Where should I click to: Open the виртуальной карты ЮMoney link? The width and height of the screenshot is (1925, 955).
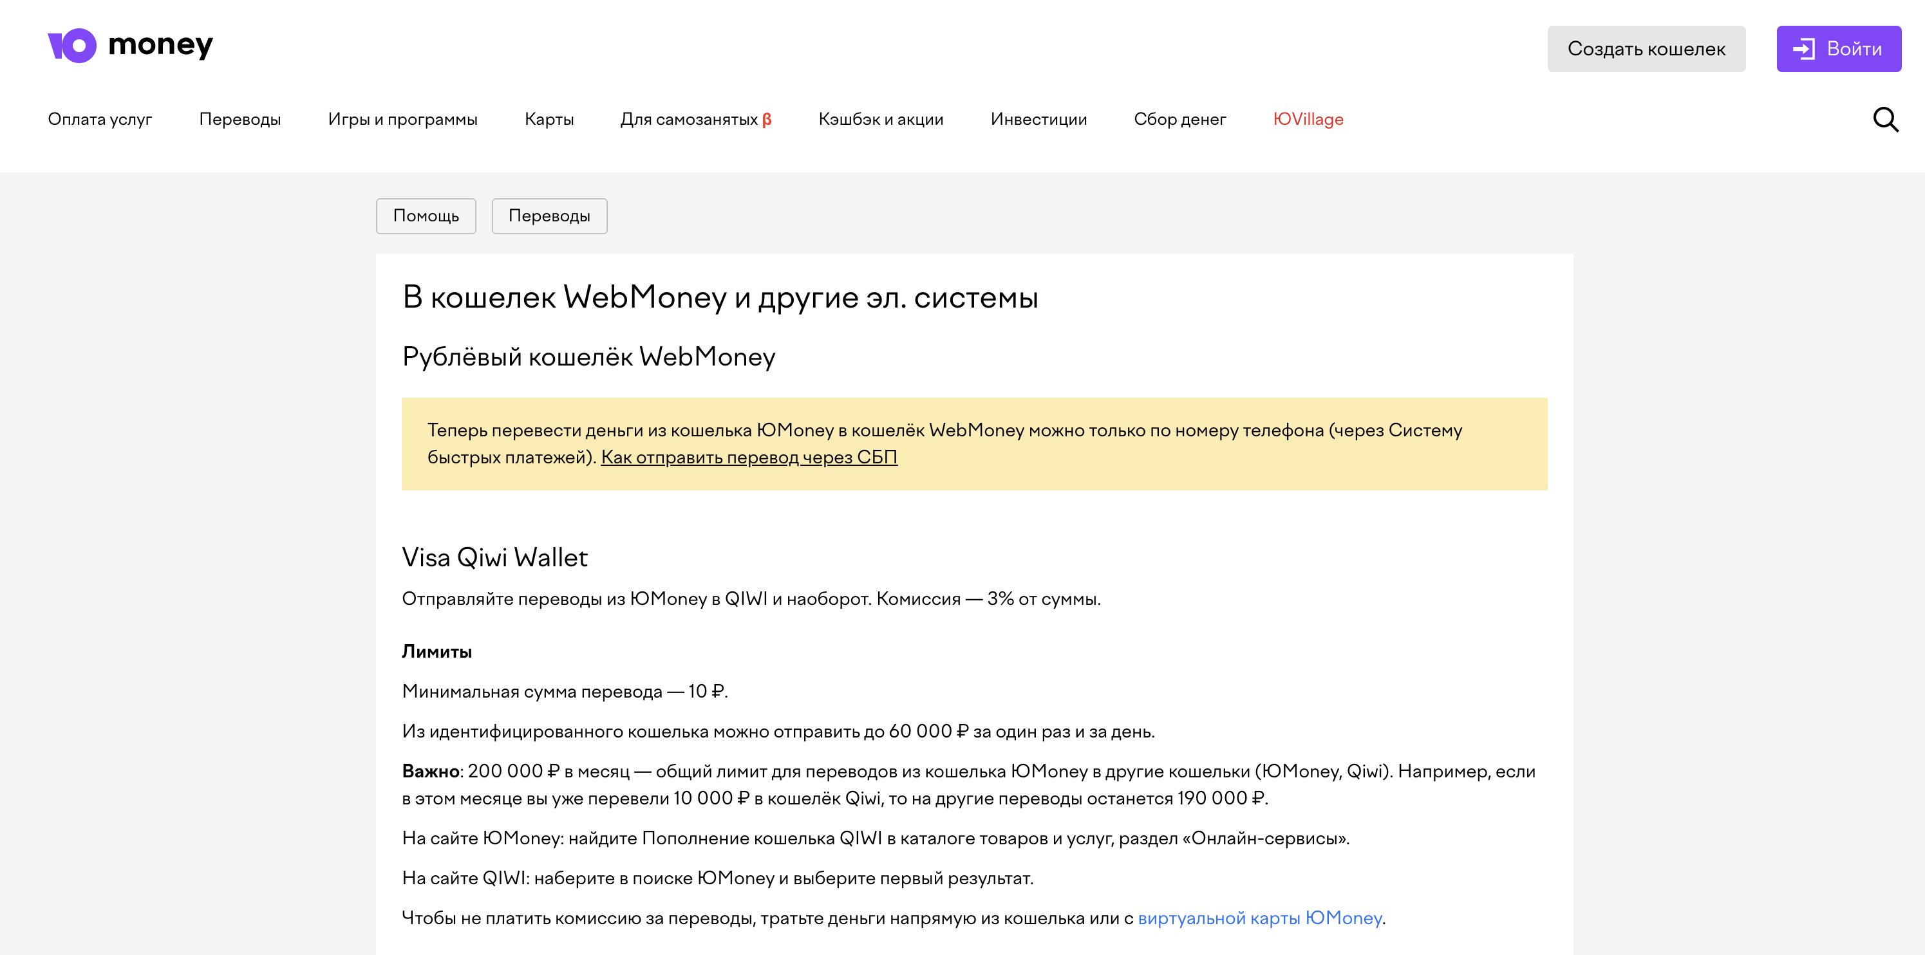coord(1259,918)
